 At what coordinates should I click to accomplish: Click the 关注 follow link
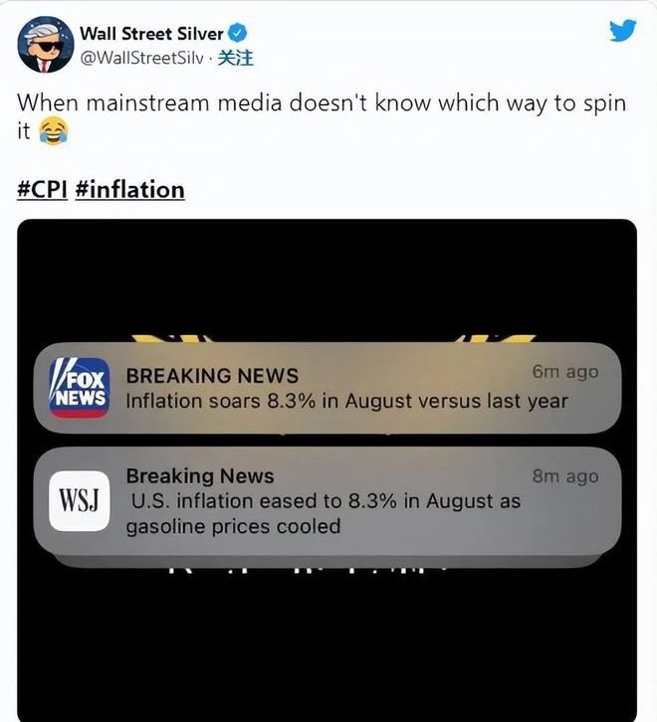(235, 58)
